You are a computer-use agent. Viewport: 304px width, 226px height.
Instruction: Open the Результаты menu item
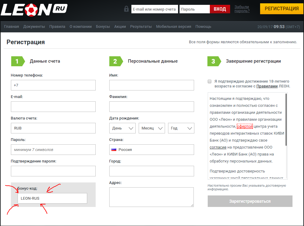click(141, 27)
